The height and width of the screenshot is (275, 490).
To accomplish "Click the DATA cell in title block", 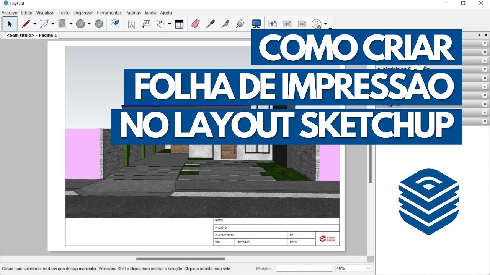I will pos(302,242).
